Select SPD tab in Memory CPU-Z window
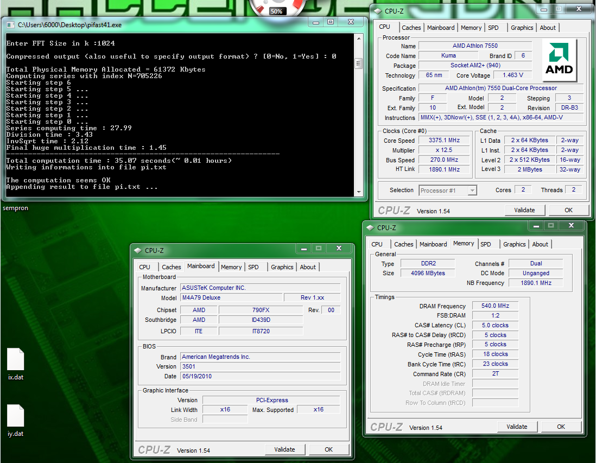This screenshot has height=463, width=596. coord(486,244)
